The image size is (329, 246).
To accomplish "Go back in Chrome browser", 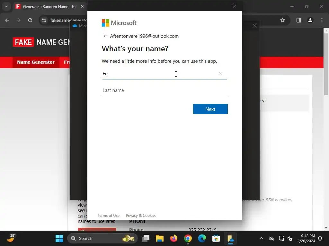I will [7, 20].
